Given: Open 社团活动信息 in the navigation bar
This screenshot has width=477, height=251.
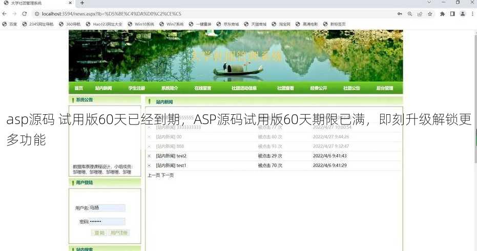Looking at the screenshot, I should click(x=244, y=88).
